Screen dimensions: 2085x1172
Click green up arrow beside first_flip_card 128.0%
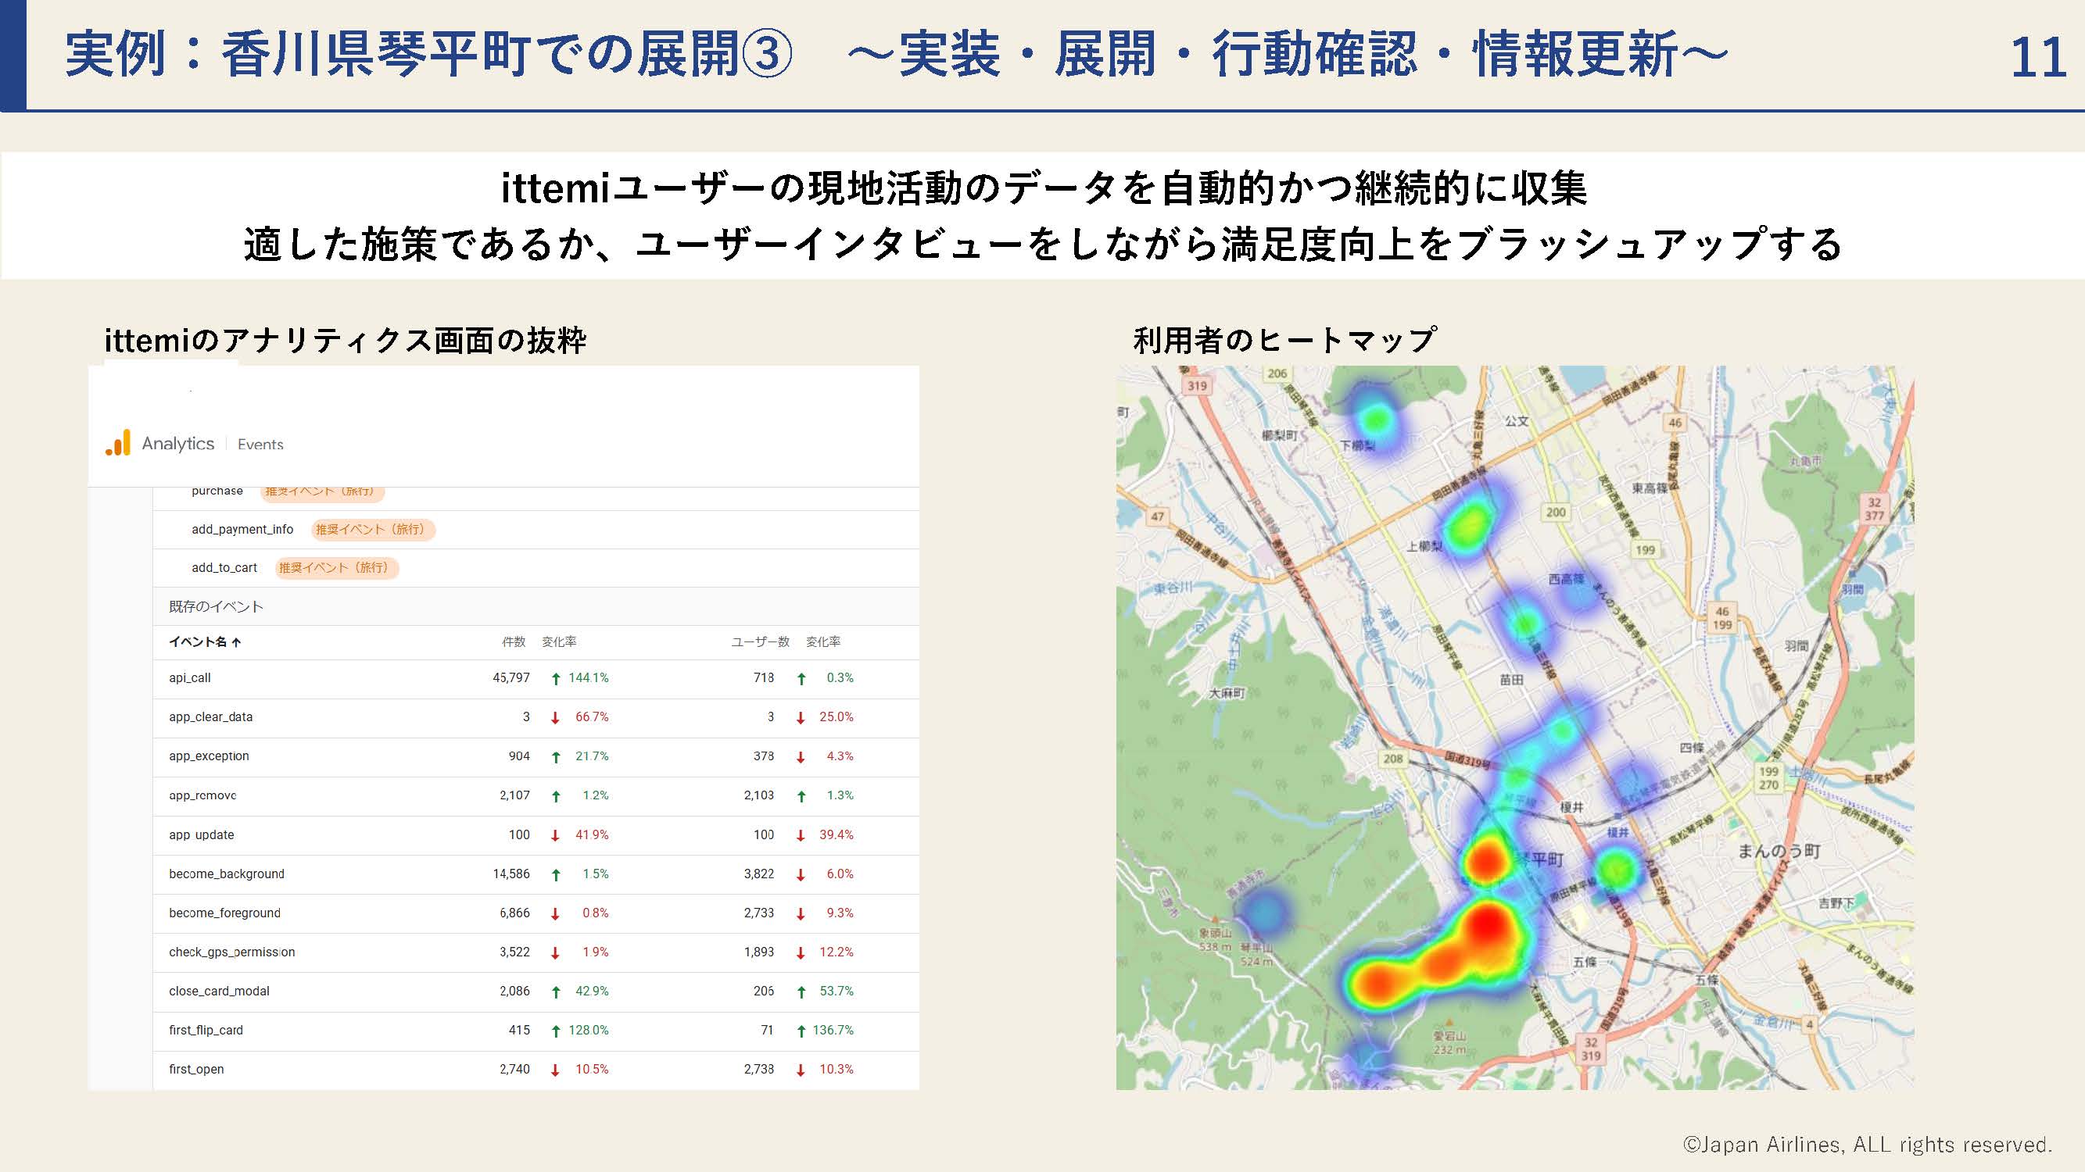pyautogui.click(x=556, y=1031)
